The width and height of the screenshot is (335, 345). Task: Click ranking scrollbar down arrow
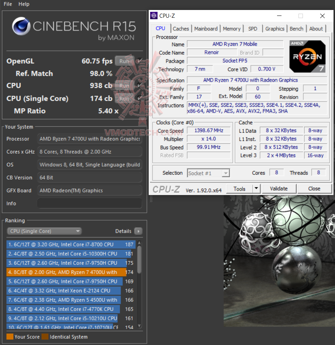(139, 326)
